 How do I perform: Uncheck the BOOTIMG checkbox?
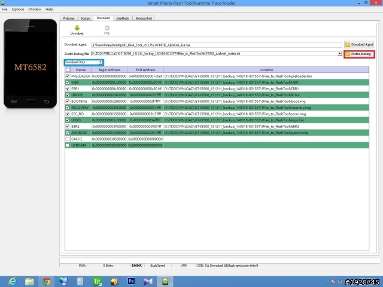68,101
